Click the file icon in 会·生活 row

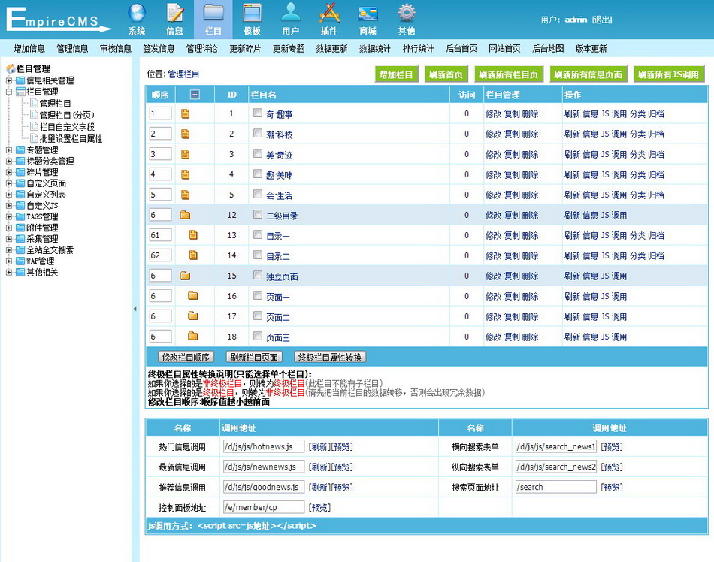(x=186, y=195)
